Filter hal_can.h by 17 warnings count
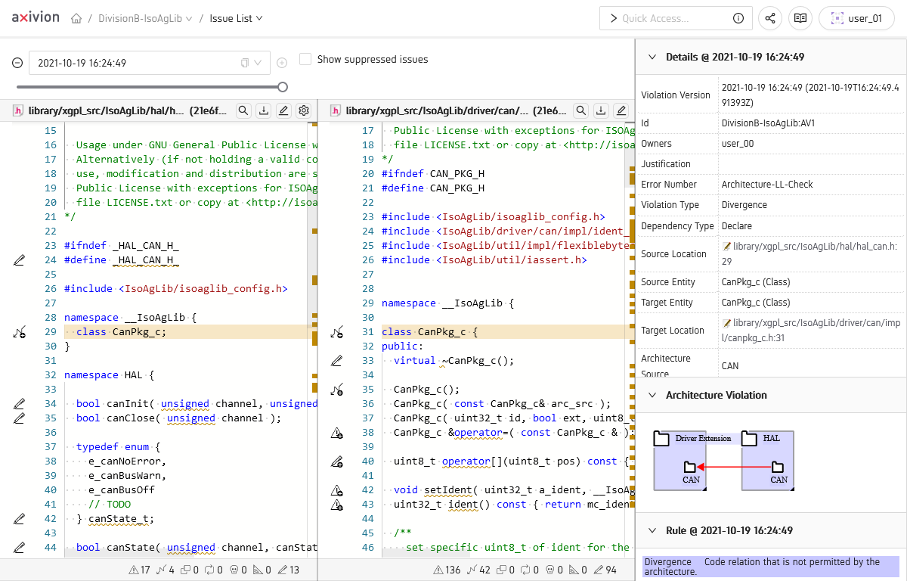This screenshot has width=907, height=581. pos(141,570)
